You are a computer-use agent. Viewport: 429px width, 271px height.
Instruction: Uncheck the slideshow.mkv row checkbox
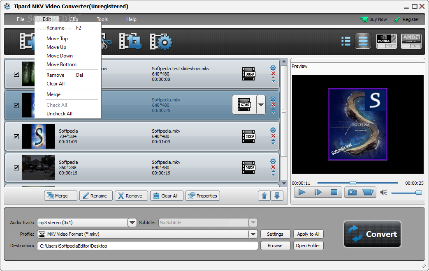pyautogui.click(x=16, y=74)
